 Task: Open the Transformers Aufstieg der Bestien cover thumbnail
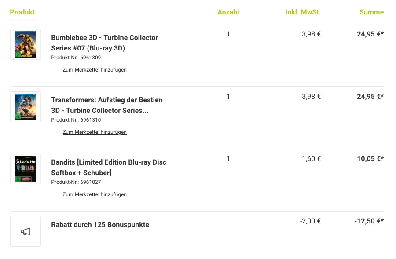coord(25,107)
